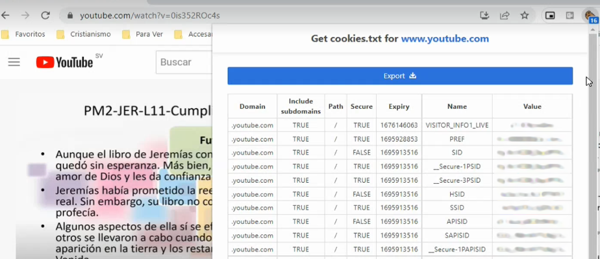Open the Para Ver bookmarks folder

click(143, 34)
